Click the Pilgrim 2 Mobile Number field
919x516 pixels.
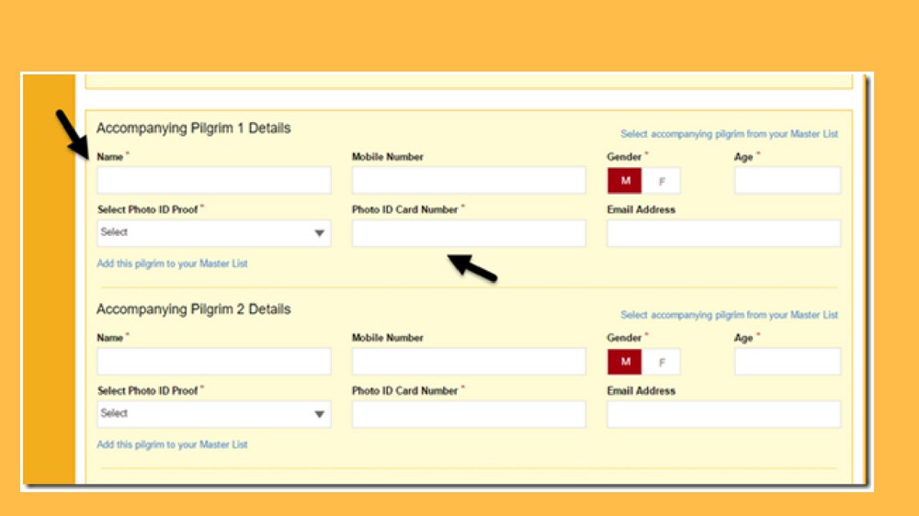pyautogui.click(x=469, y=362)
